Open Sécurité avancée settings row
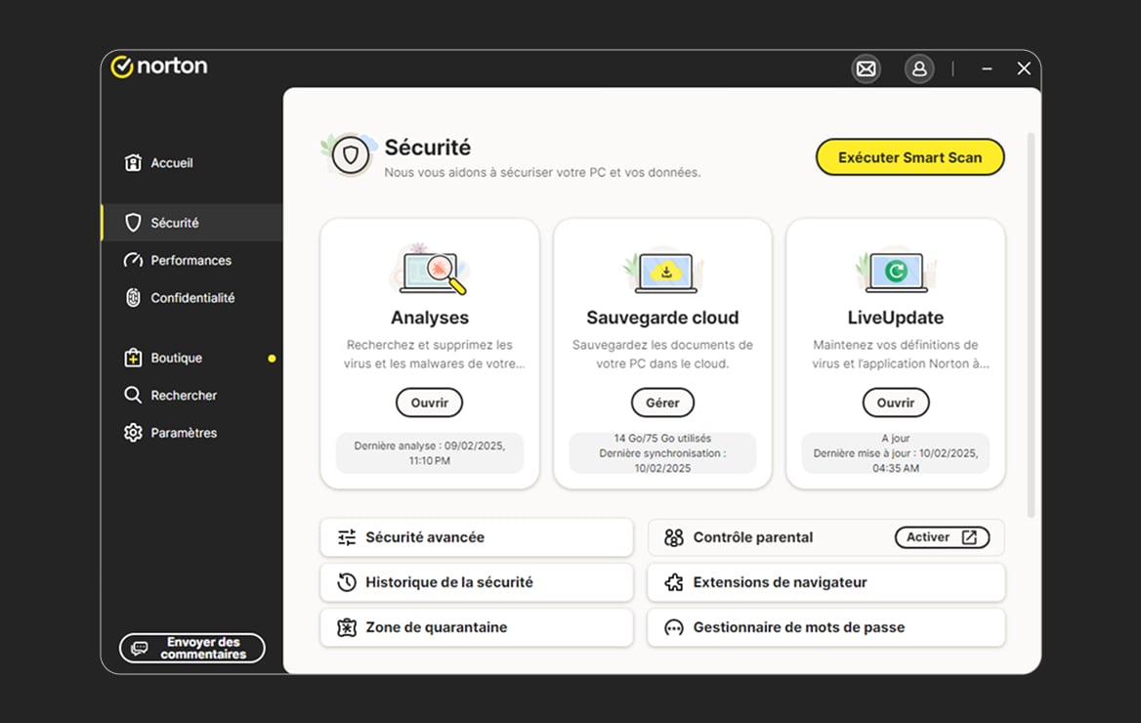This screenshot has height=723, width=1141. coord(476,537)
